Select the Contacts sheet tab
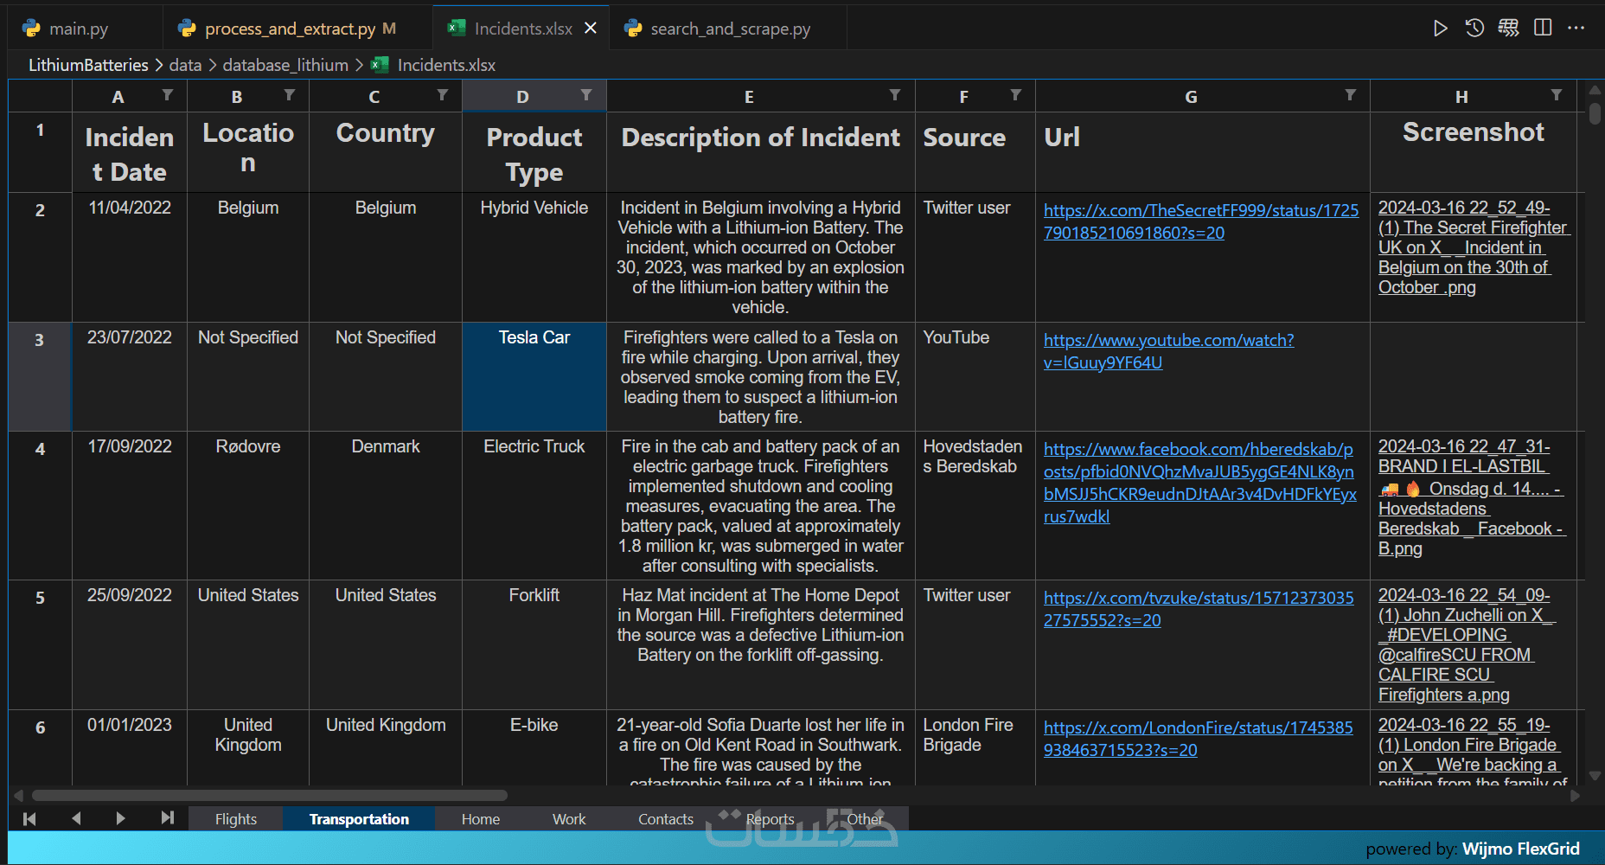The height and width of the screenshot is (865, 1605). (x=665, y=819)
